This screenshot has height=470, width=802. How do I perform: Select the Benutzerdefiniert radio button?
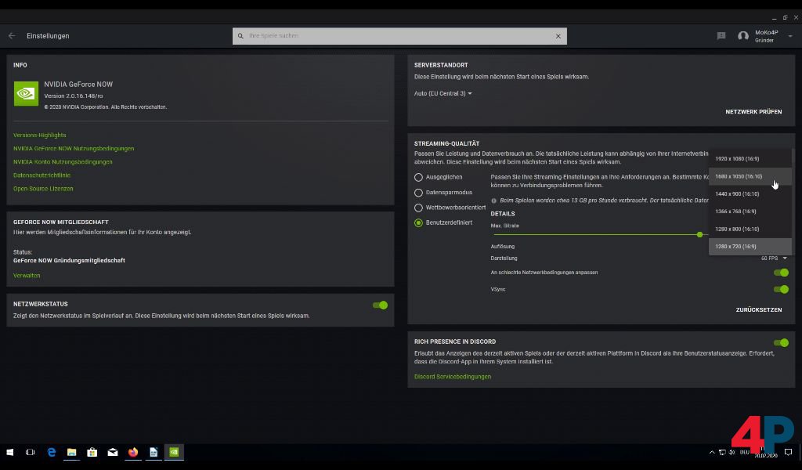pyautogui.click(x=418, y=222)
